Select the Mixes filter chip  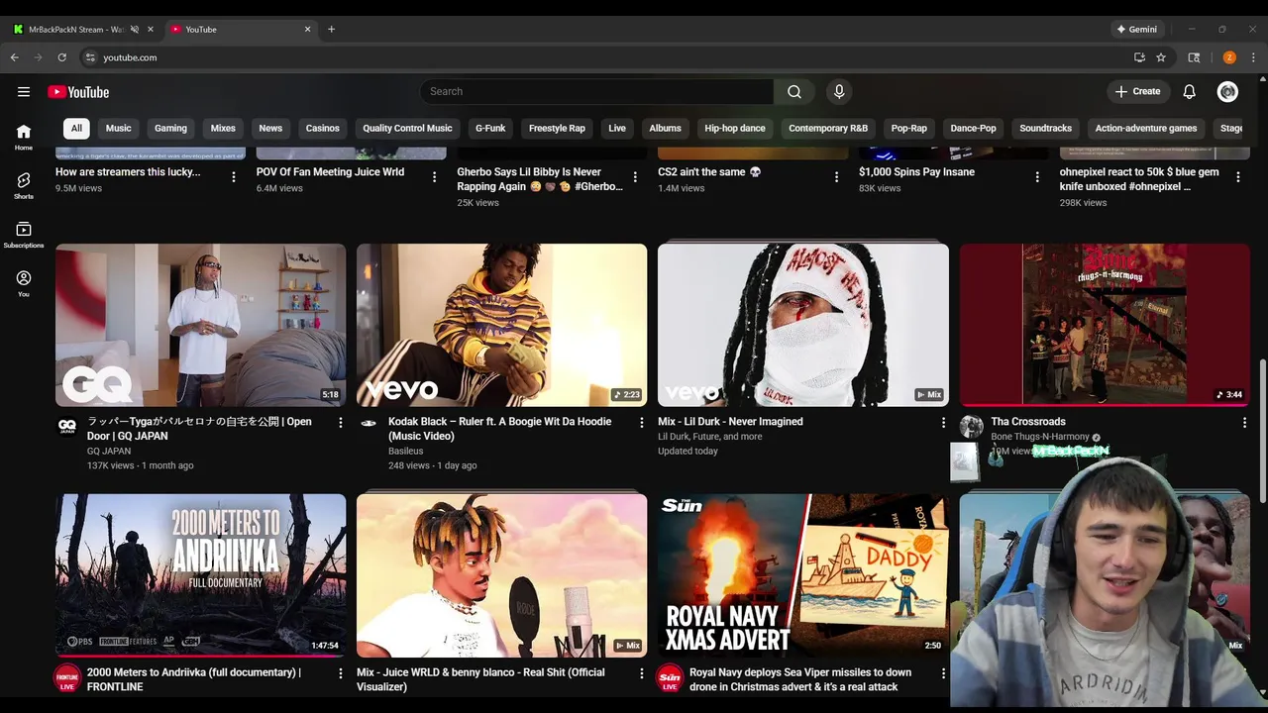pyautogui.click(x=223, y=128)
